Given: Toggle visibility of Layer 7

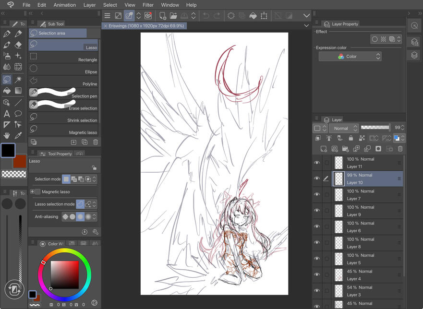Looking at the screenshot, I should 316,195.
